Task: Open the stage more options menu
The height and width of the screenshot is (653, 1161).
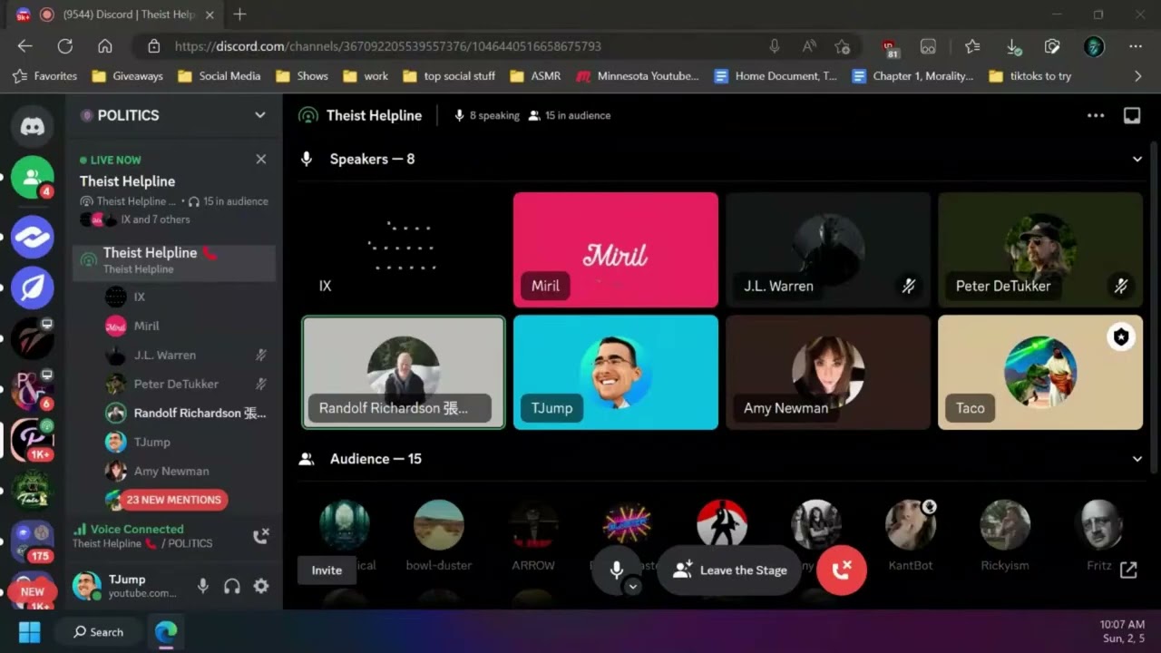Action: 1096,115
